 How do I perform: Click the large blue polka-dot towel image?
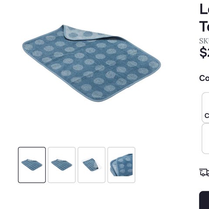coord(91,63)
